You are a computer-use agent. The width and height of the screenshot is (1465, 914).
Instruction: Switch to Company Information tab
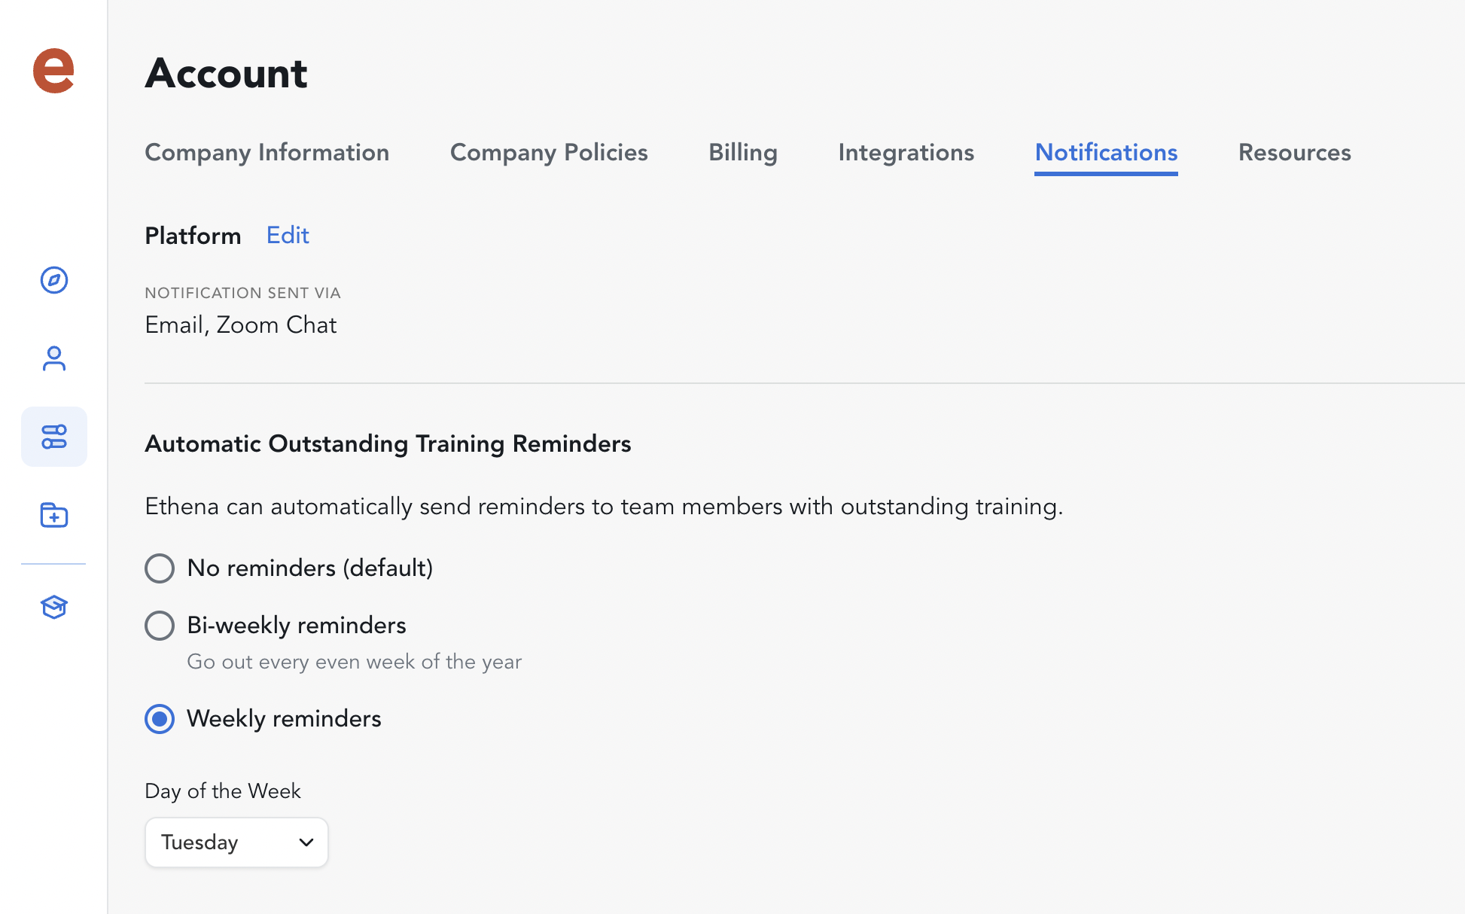tap(267, 153)
